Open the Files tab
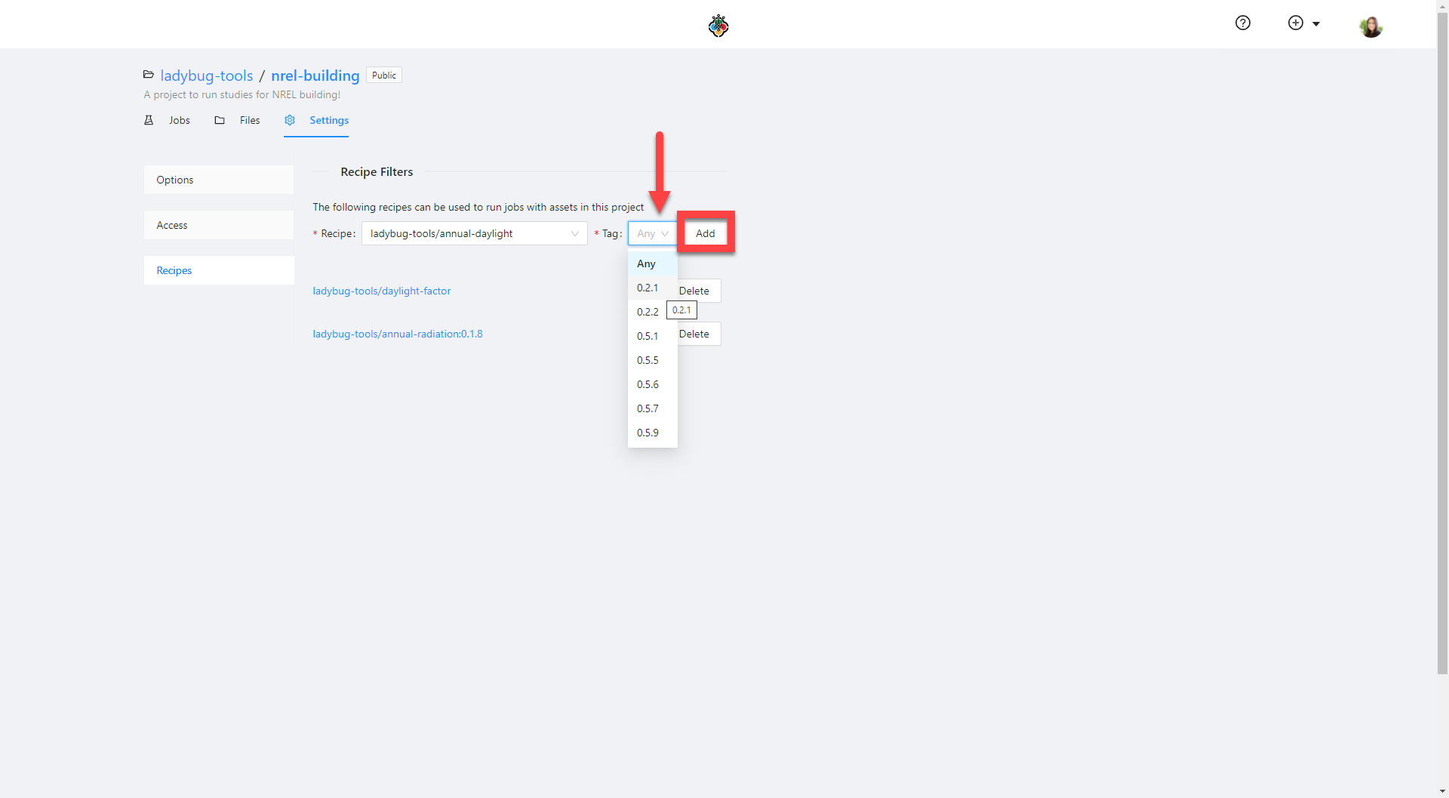Viewport: 1449px width, 798px height. 249,121
